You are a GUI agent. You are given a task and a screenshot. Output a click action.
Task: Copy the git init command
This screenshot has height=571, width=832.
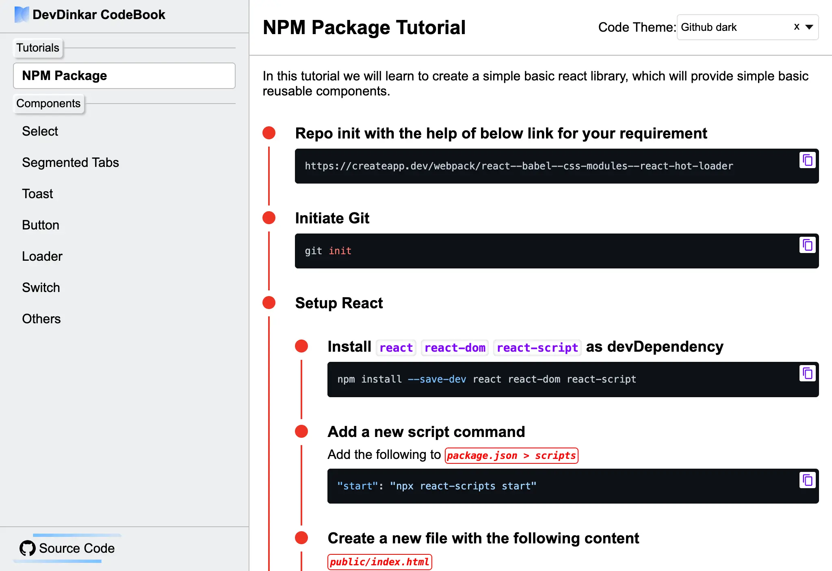coord(807,245)
